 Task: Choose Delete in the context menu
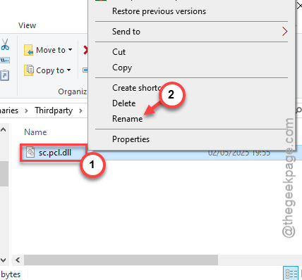click(123, 103)
